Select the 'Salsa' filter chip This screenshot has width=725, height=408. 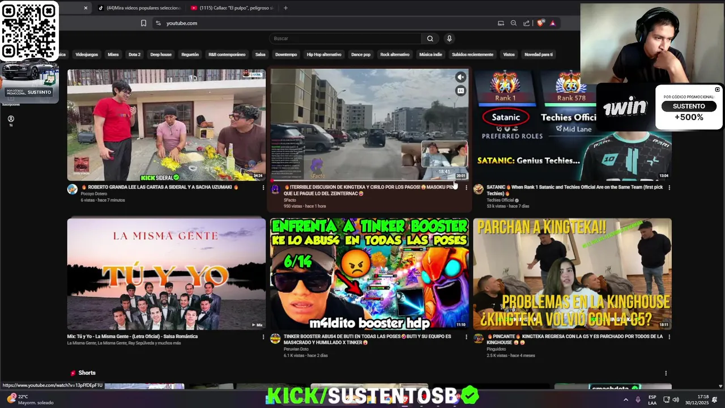coord(260,54)
